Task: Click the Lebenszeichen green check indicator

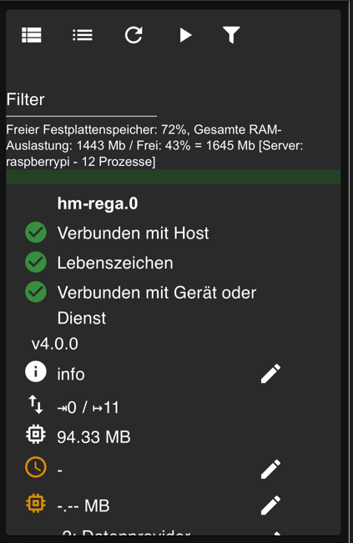Action: 36,262
